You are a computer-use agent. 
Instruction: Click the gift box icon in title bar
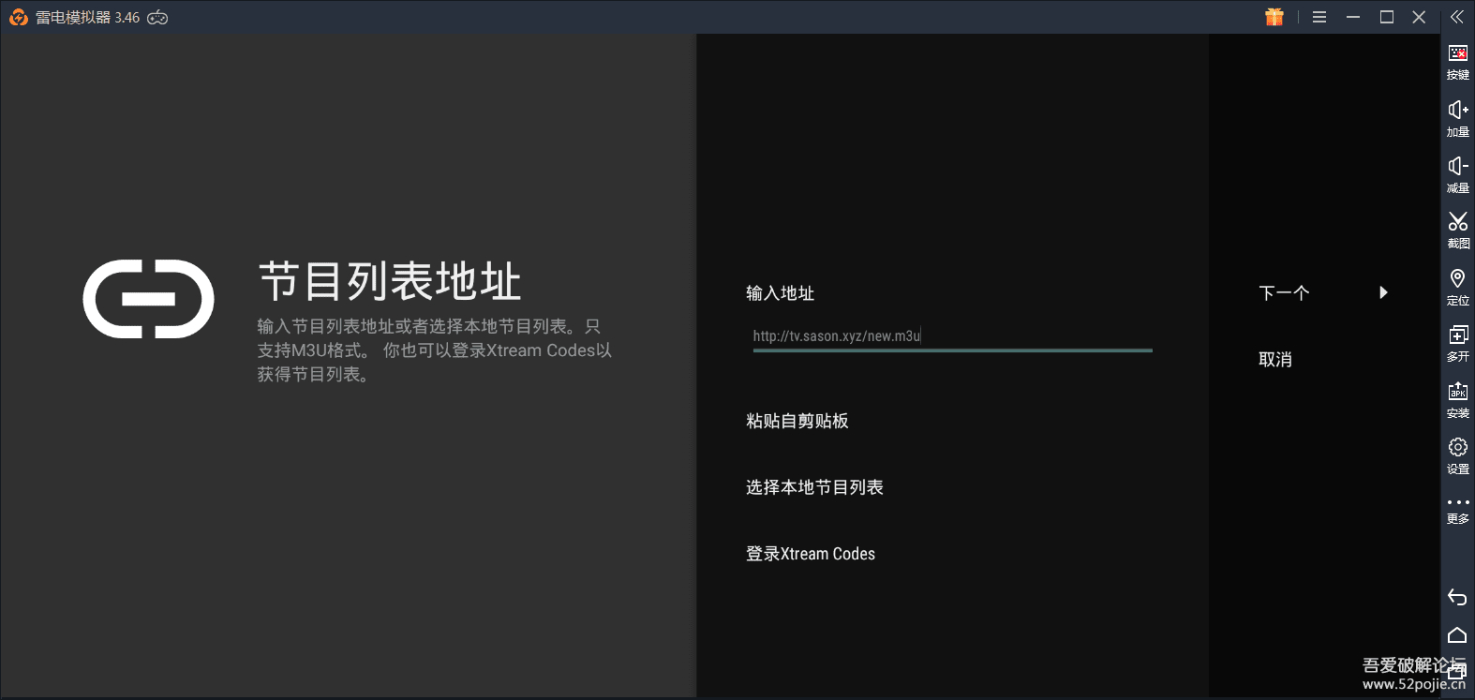tap(1274, 17)
